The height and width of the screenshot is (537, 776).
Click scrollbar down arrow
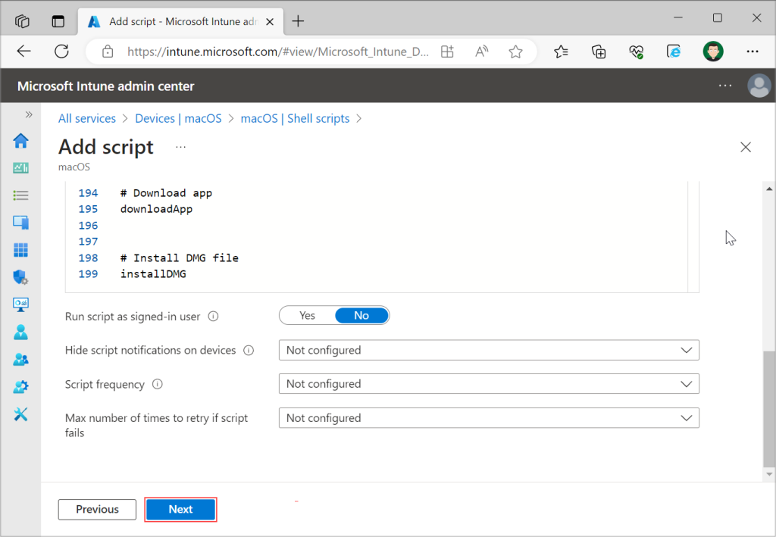pyautogui.click(x=769, y=474)
